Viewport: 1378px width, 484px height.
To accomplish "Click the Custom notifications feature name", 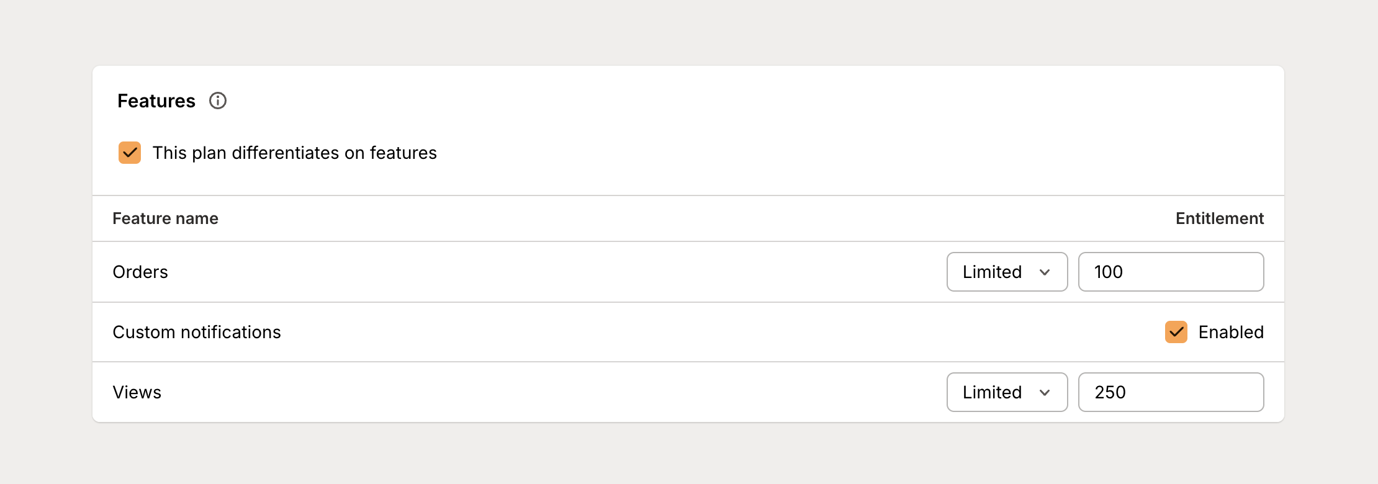I will point(197,332).
